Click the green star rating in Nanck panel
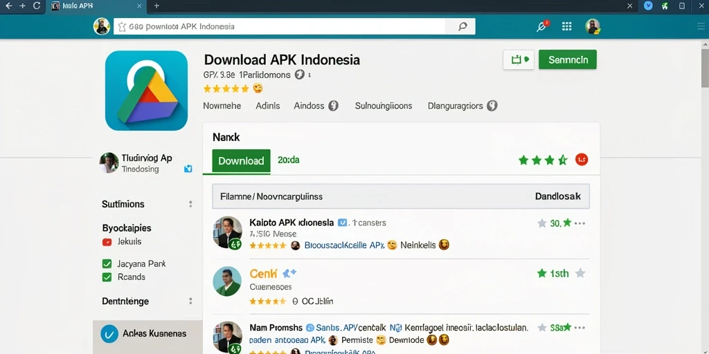Screen dimensions: 709x354 pyautogui.click(x=543, y=160)
